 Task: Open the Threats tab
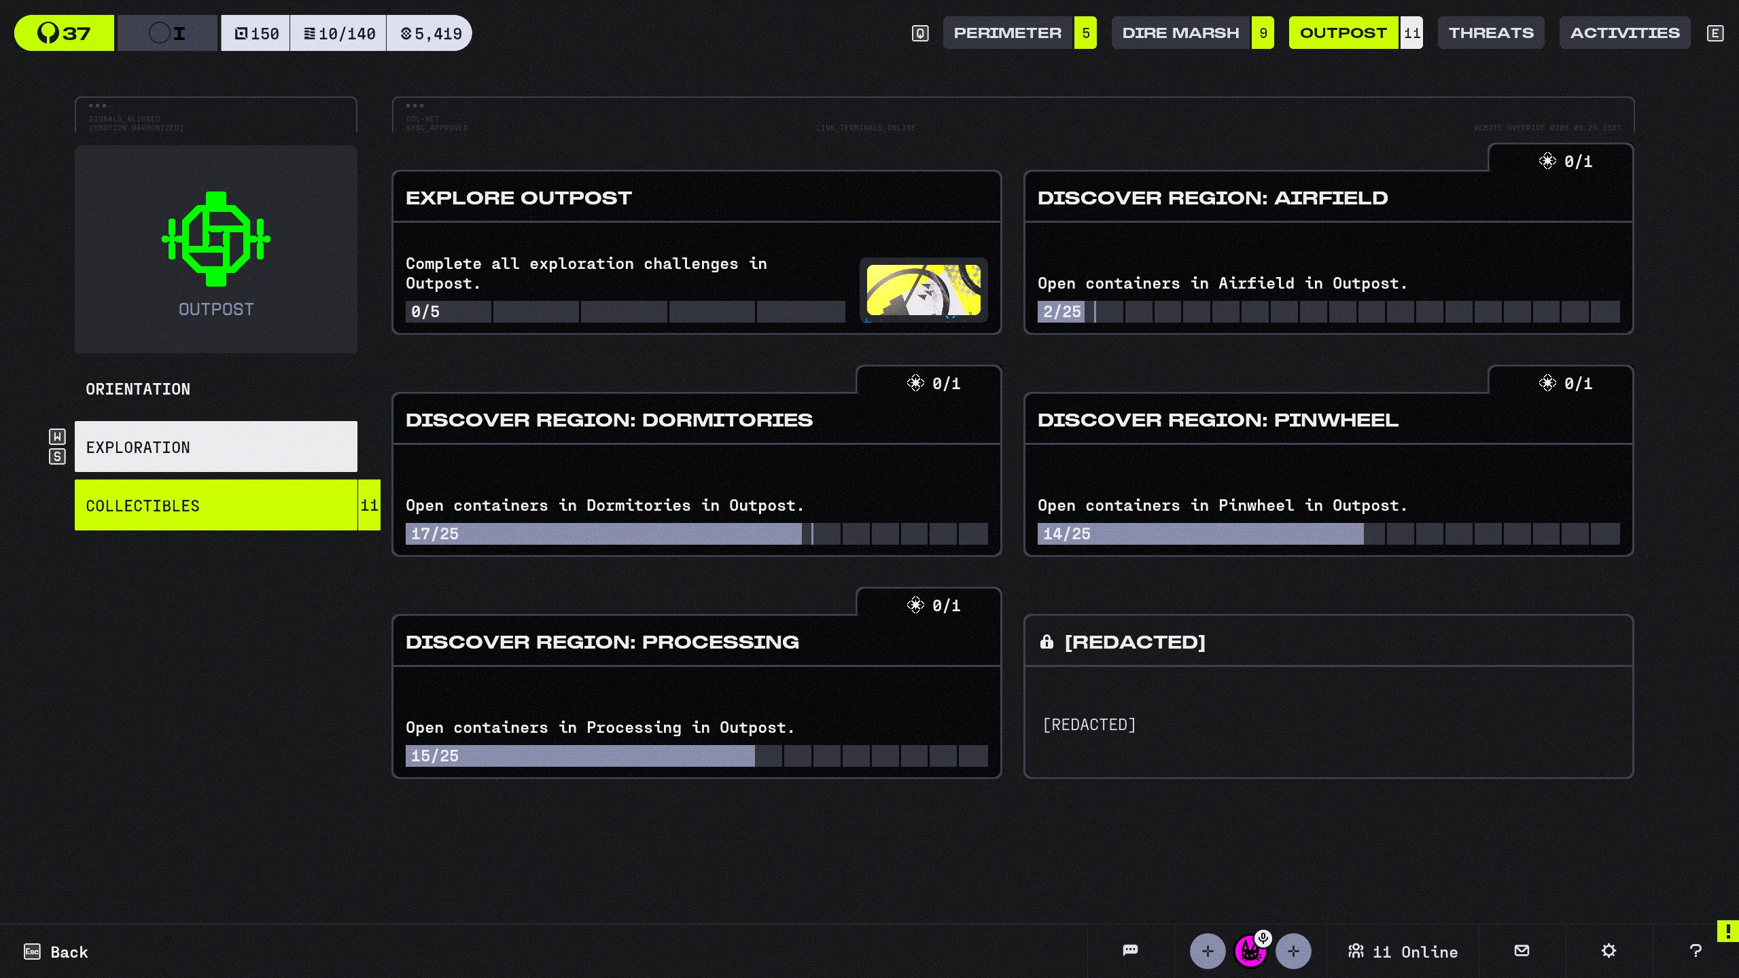1491,33
